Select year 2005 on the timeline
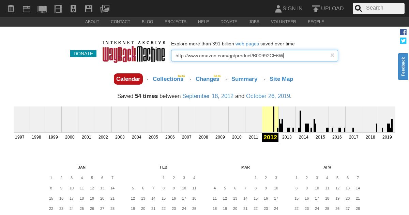This screenshot has width=409, height=215. [153, 137]
